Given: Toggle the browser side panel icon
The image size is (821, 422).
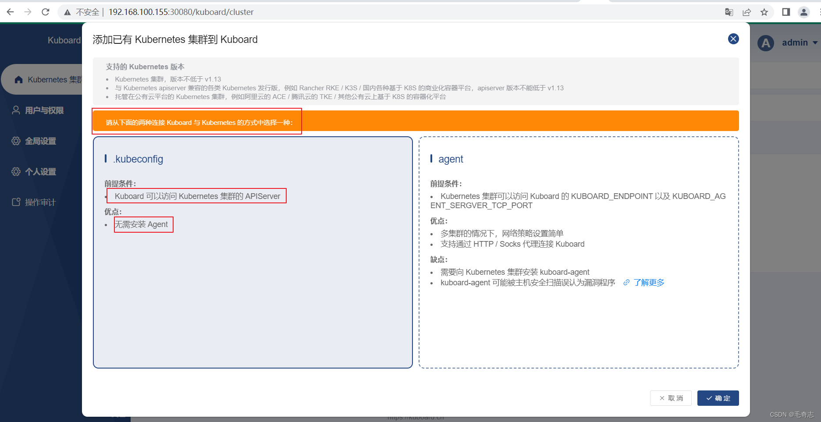Looking at the screenshot, I should pos(786,12).
